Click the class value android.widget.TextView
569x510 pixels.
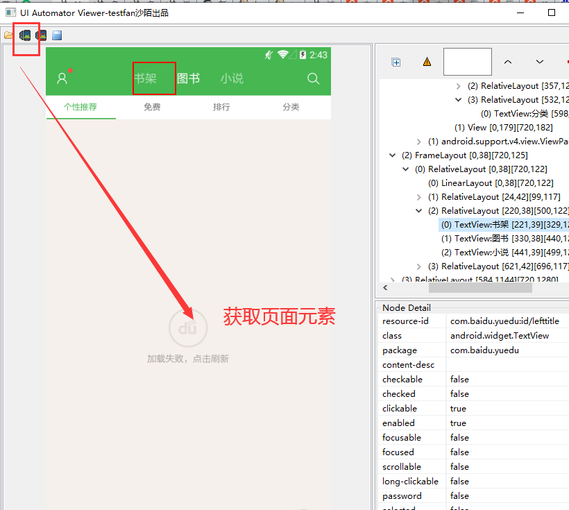(500, 336)
